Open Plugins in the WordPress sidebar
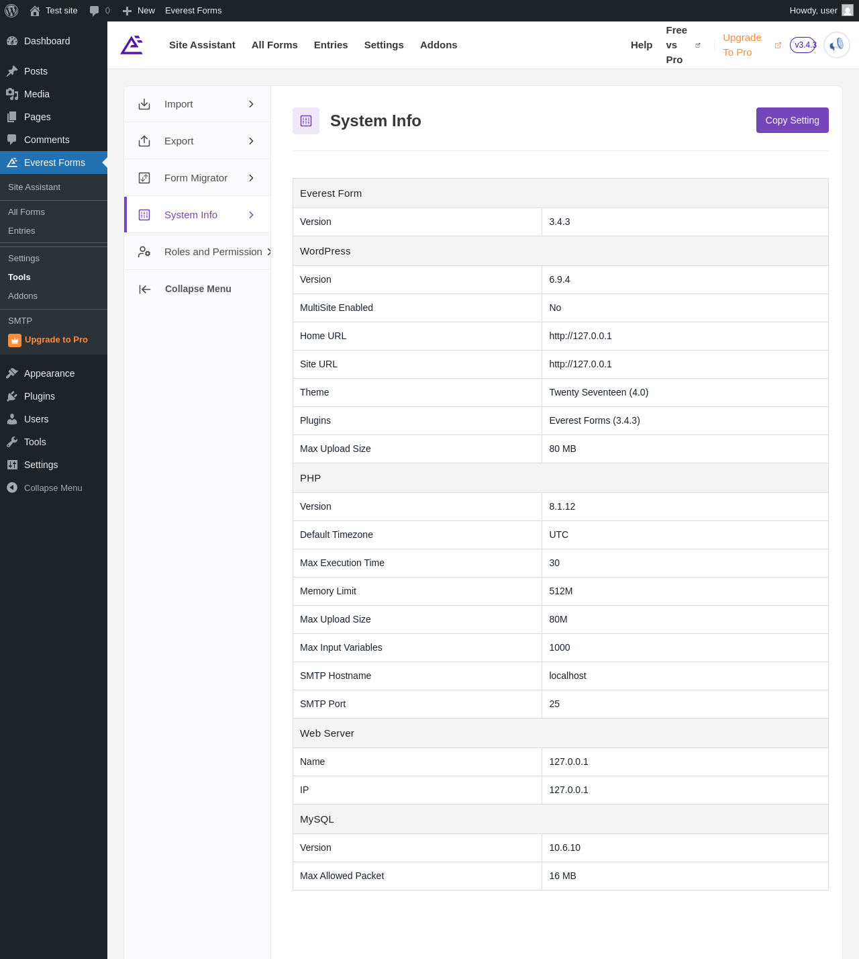The width and height of the screenshot is (859, 959). tap(40, 396)
